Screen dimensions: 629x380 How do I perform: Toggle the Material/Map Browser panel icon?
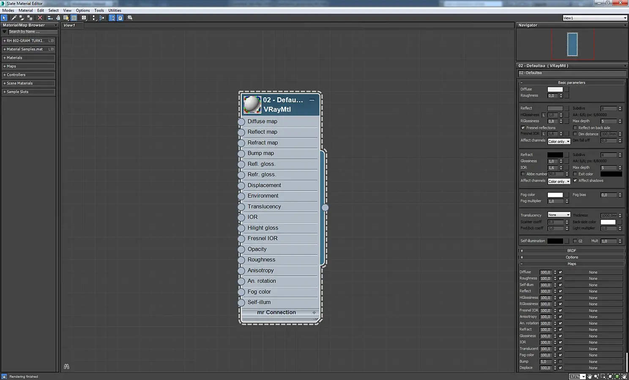tap(112, 18)
